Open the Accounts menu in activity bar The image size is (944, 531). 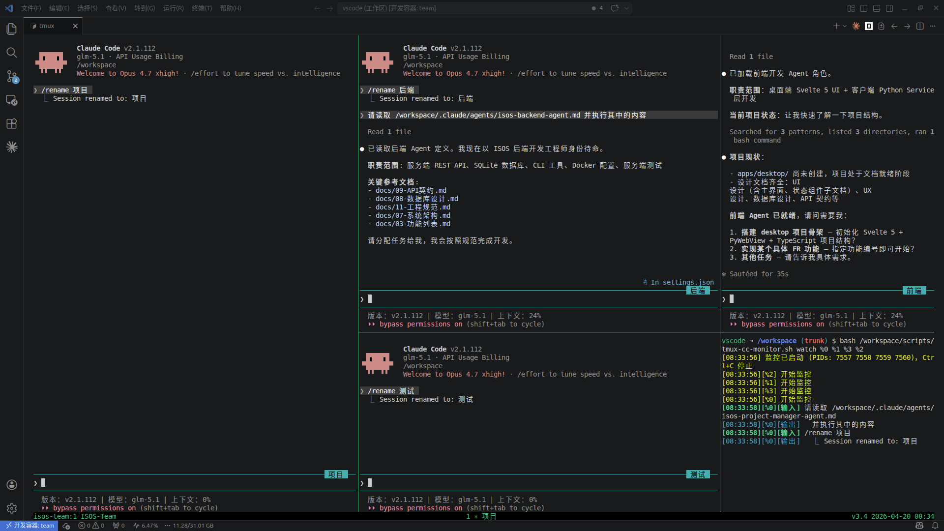pyautogui.click(x=12, y=485)
